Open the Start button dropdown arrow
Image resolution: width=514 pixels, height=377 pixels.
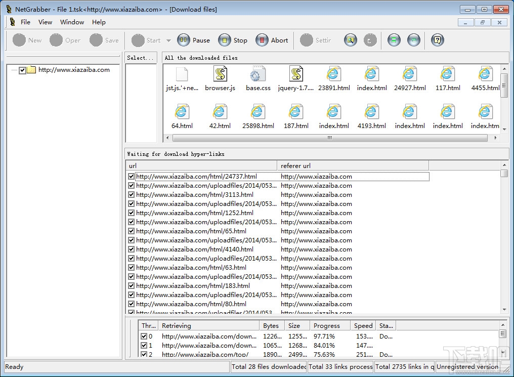pos(168,40)
